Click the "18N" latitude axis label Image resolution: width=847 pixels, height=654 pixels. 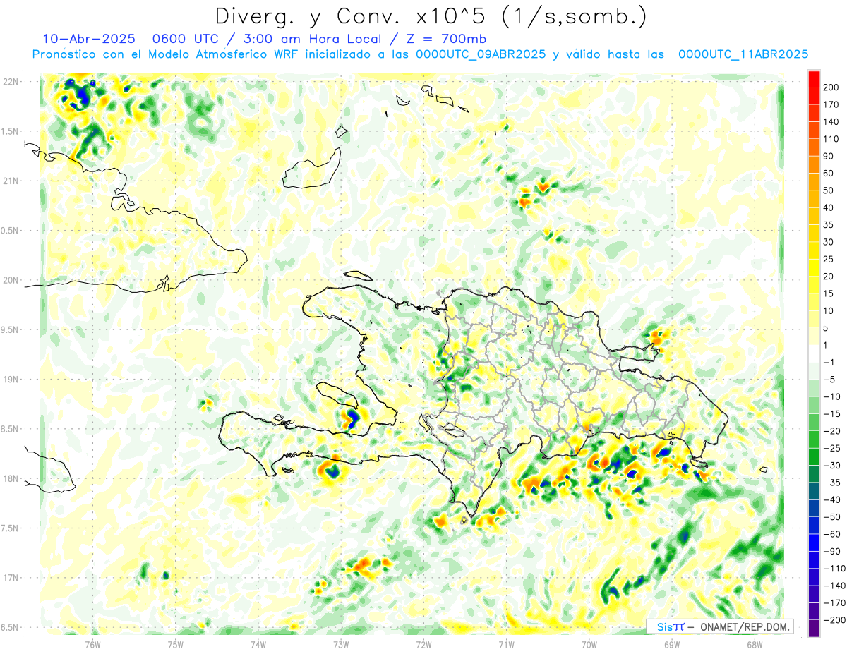(x=10, y=479)
